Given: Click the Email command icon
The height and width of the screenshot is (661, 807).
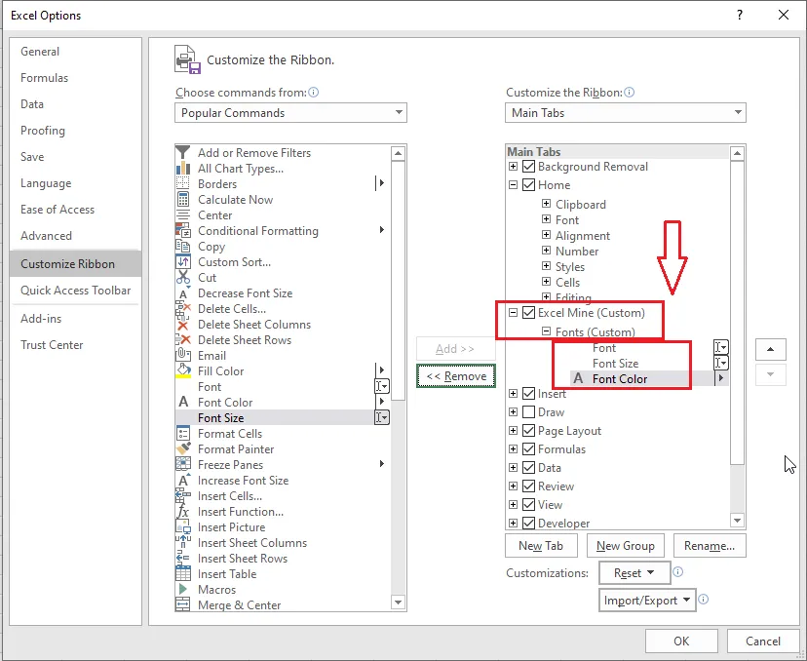Looking at the screenshot, I should [x=182, y=355].
